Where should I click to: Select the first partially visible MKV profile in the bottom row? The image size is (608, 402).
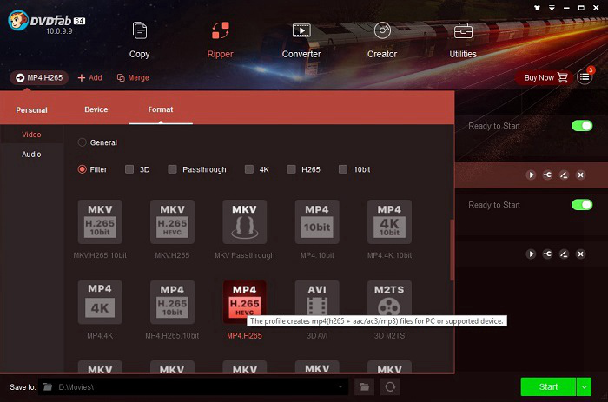100,367
